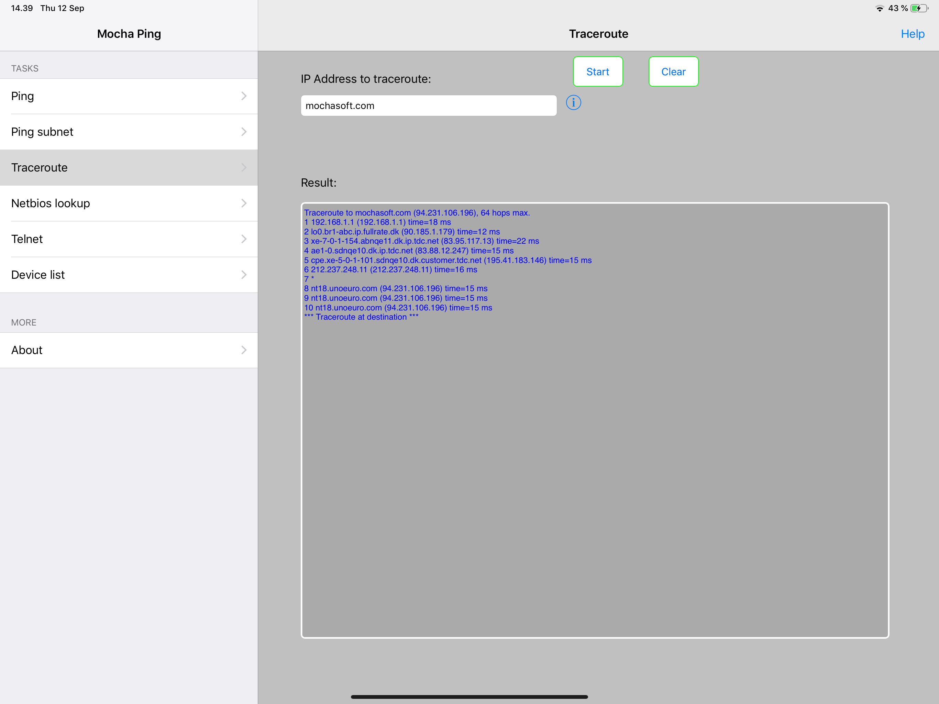939x704 pixels.
Task: Tap the chevron beside Device list
Action: 244,274
